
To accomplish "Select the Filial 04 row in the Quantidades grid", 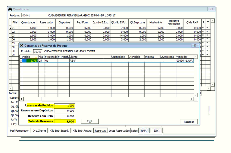I will [x=109, y=39].
